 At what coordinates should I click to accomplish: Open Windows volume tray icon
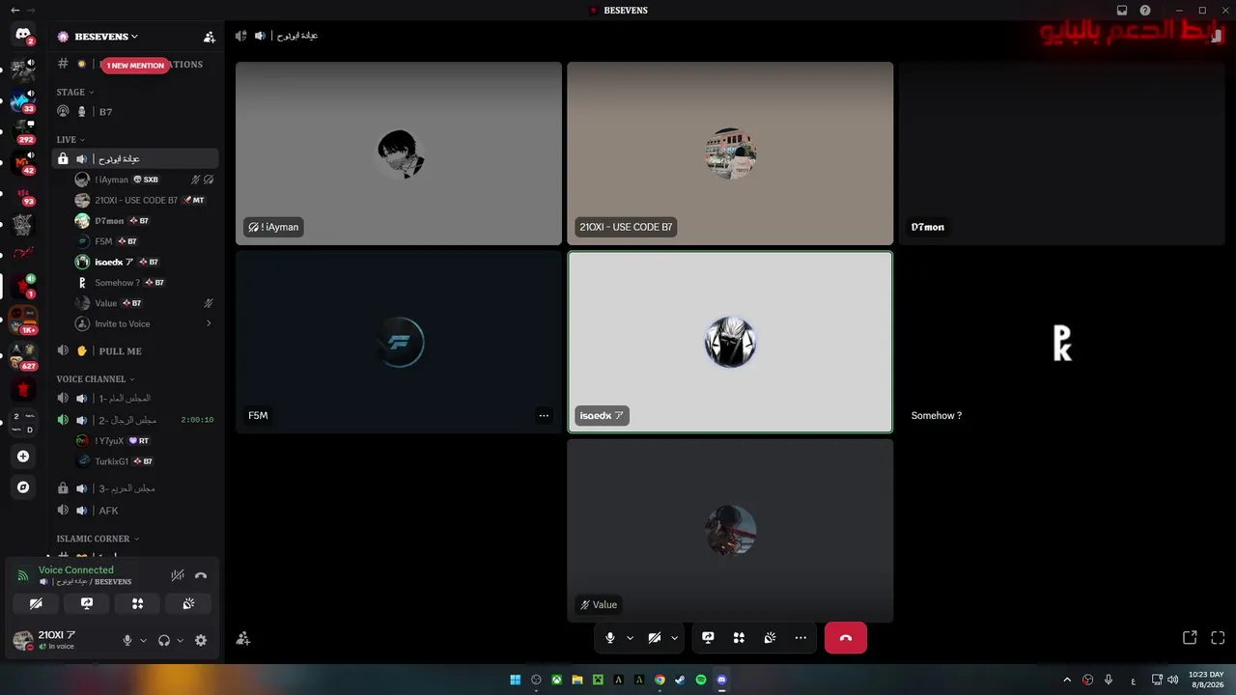[1172, 680]
